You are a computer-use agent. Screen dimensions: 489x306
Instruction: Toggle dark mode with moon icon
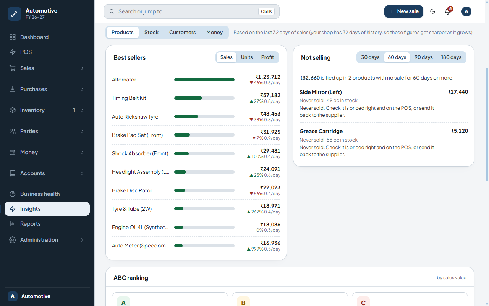point(433,11)
